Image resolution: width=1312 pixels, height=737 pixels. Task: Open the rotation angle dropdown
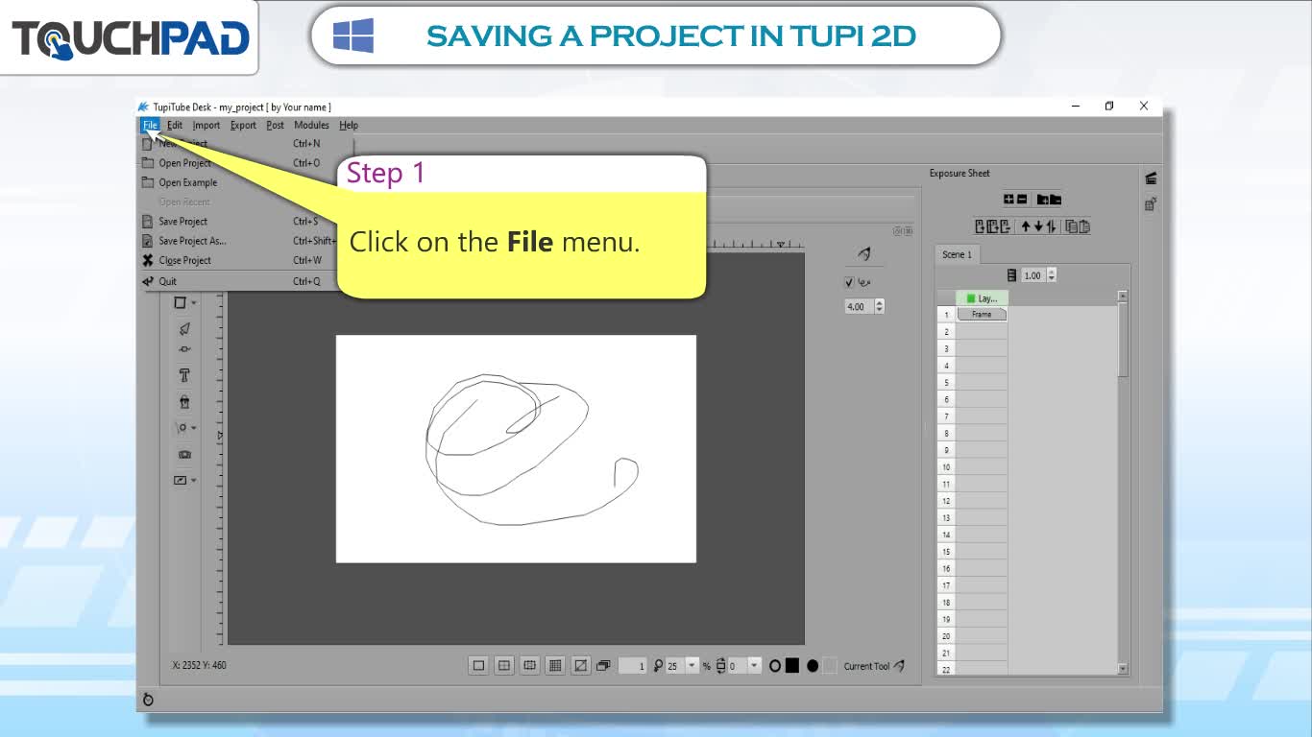click(x=754, y=666)
